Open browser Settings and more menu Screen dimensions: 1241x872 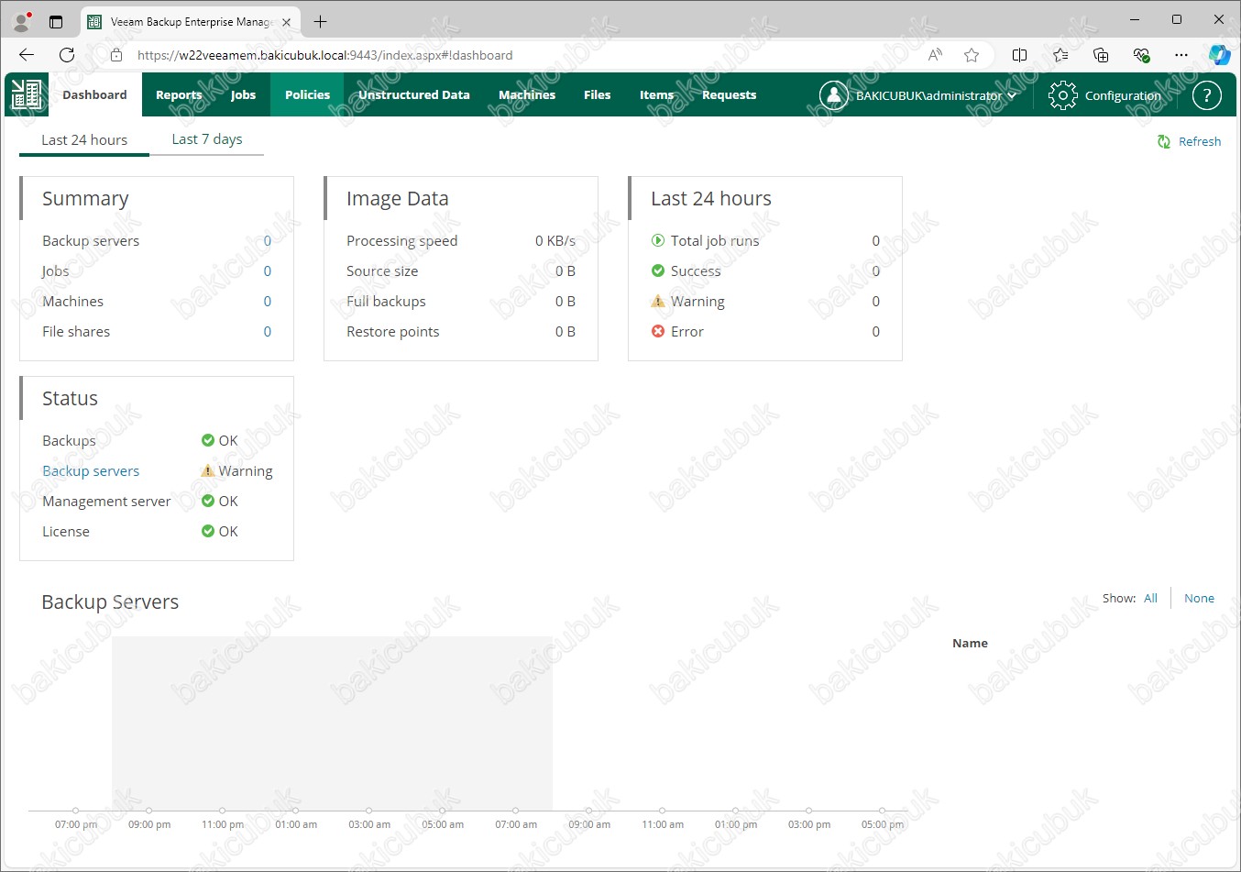click(x=1181, y=55)
